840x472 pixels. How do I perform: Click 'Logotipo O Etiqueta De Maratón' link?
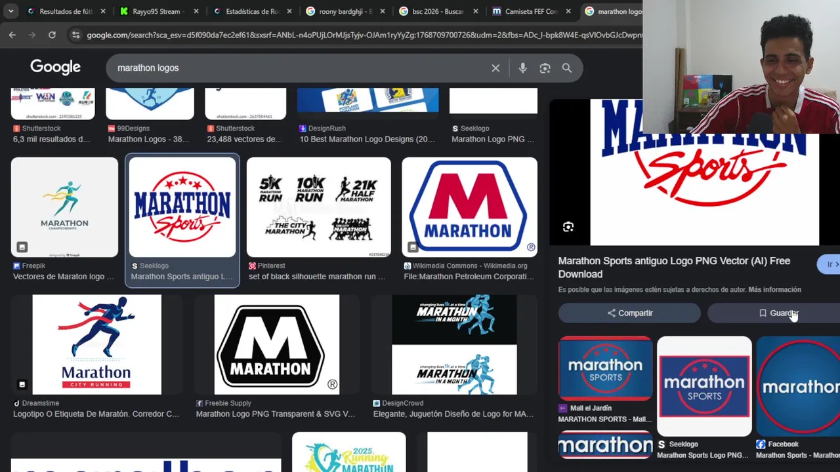(x=96, y=414)
